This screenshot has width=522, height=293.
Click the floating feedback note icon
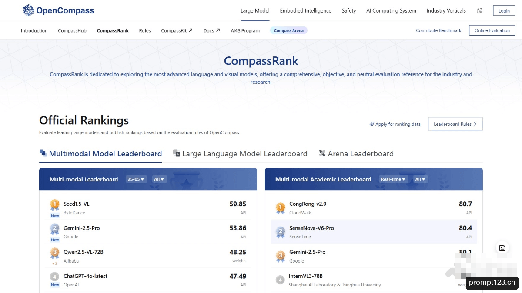pyautogui.click(x=502, y=248)
